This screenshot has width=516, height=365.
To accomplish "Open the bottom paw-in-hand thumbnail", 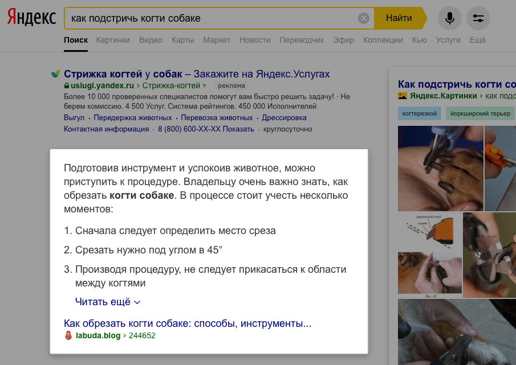I will pyautogui.click(x=457, y=332).
